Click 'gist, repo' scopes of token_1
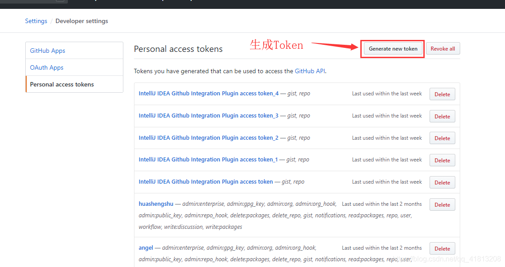This screenshot has width=505, height=267. pos(298,160)
